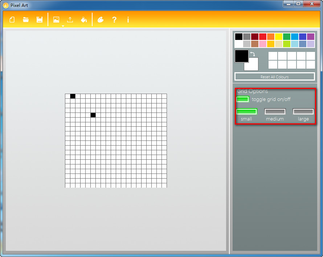Click the black pixel in fifth row
Screen dimensions: 323x257
(x=93, y=115)
